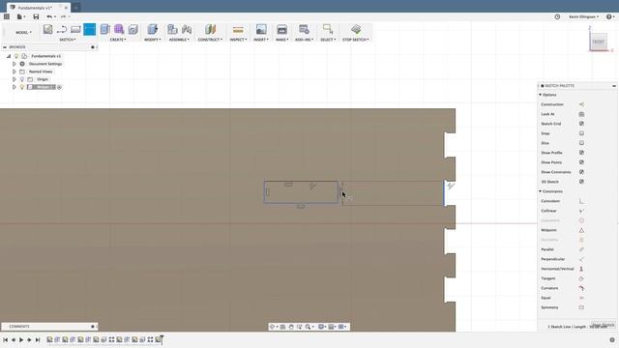
Task: Open the INSPECT dropdown menu
Action: click(x=239, y=40)
